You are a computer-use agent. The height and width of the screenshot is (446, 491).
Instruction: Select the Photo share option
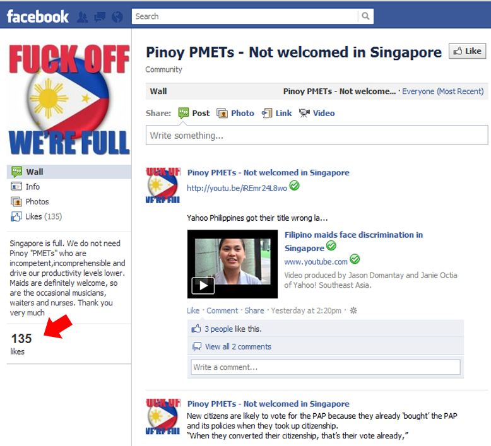(x=235, y=113)
